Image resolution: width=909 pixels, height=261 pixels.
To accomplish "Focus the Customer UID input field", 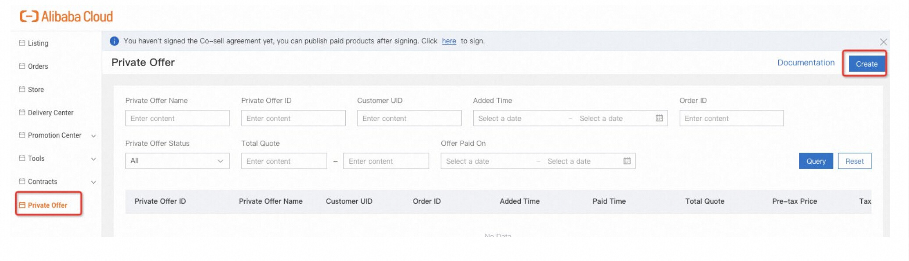I will 409,118.
